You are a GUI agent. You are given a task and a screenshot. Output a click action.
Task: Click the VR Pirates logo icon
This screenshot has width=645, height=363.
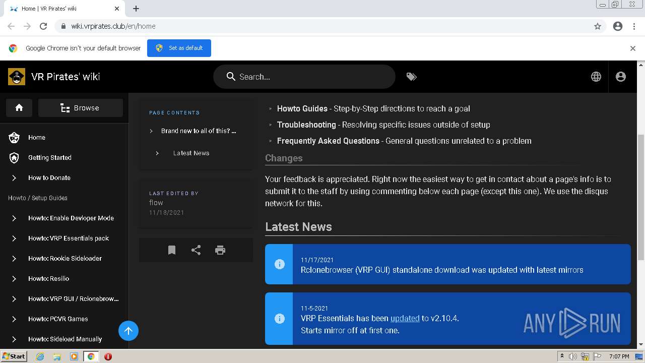pos(17,77)
